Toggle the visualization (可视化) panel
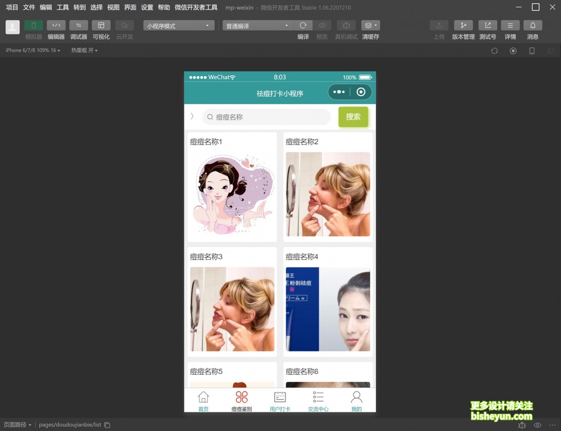Screen dimensions: 561x431 [x=101, y=25]
